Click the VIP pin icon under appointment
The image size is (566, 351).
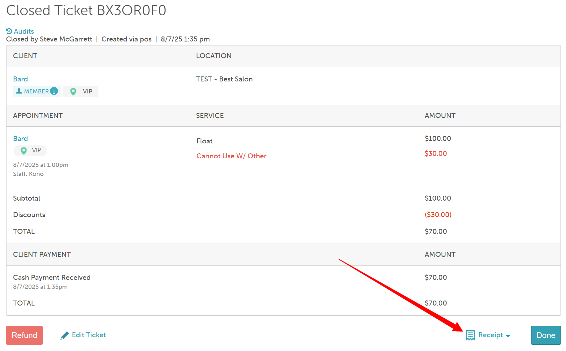pos(24,151)
